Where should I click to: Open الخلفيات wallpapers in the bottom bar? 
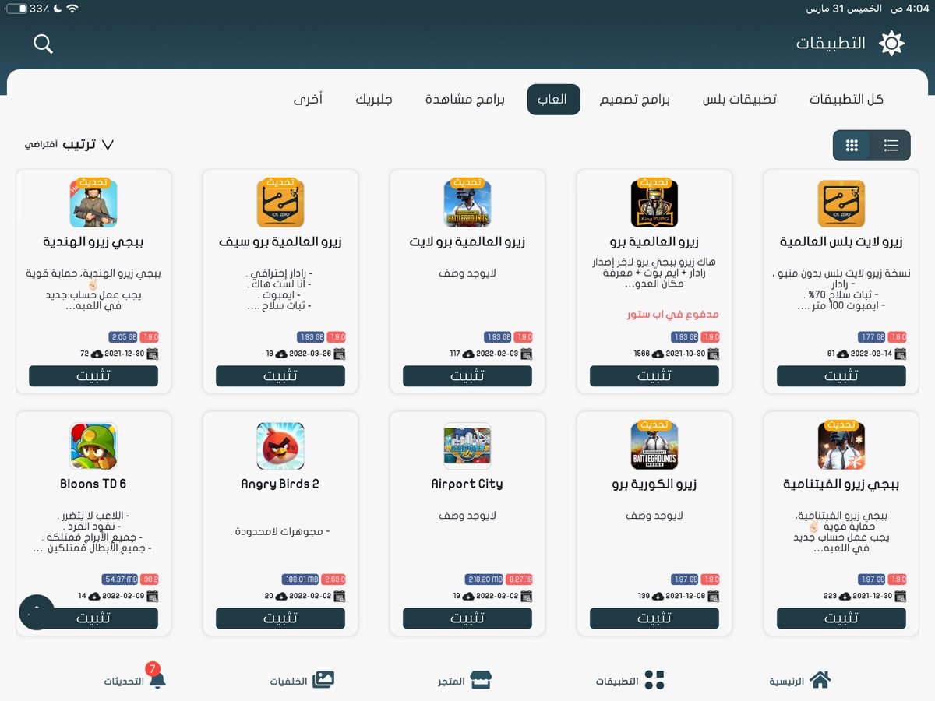pyautogui.click(x=302, y=680)
